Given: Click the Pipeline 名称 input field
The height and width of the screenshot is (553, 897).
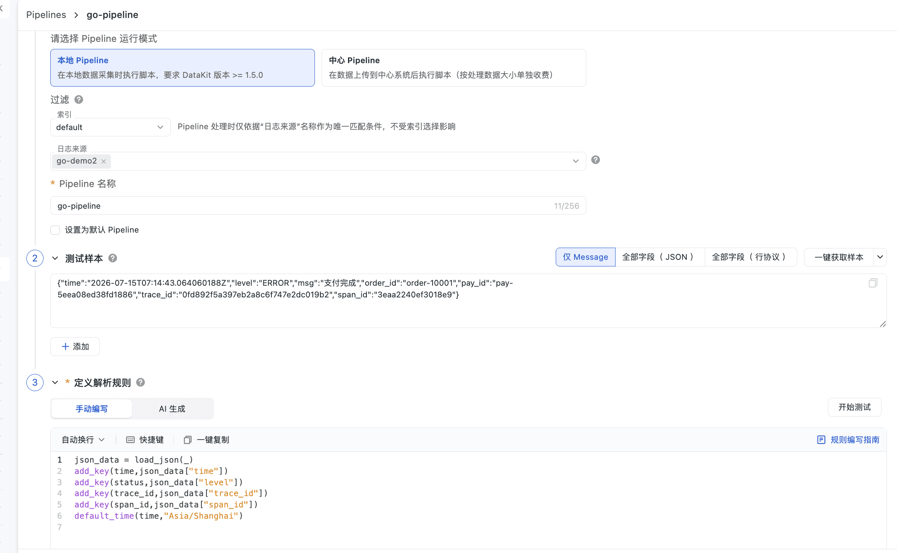Looking at the screenshot, I should pos(318,205).
